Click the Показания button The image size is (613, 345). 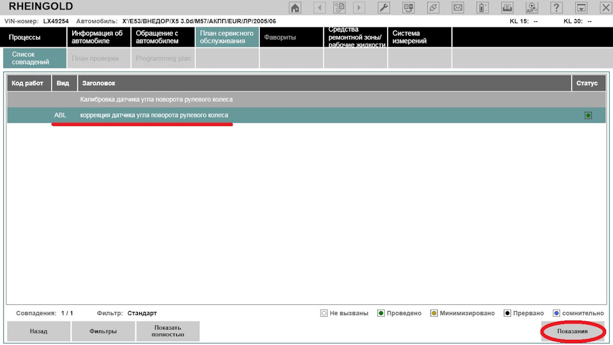point(573,331)
